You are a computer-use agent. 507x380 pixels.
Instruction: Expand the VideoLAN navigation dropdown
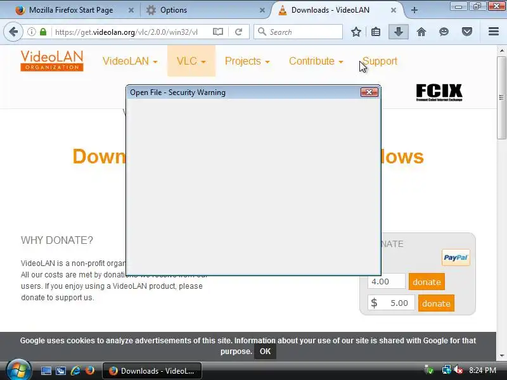click(x=130, y=61)
